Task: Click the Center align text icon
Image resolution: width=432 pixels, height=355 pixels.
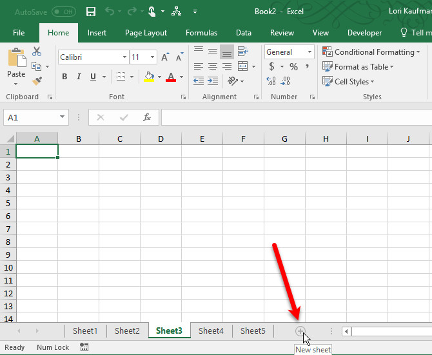Action: [x=212, y=66]
